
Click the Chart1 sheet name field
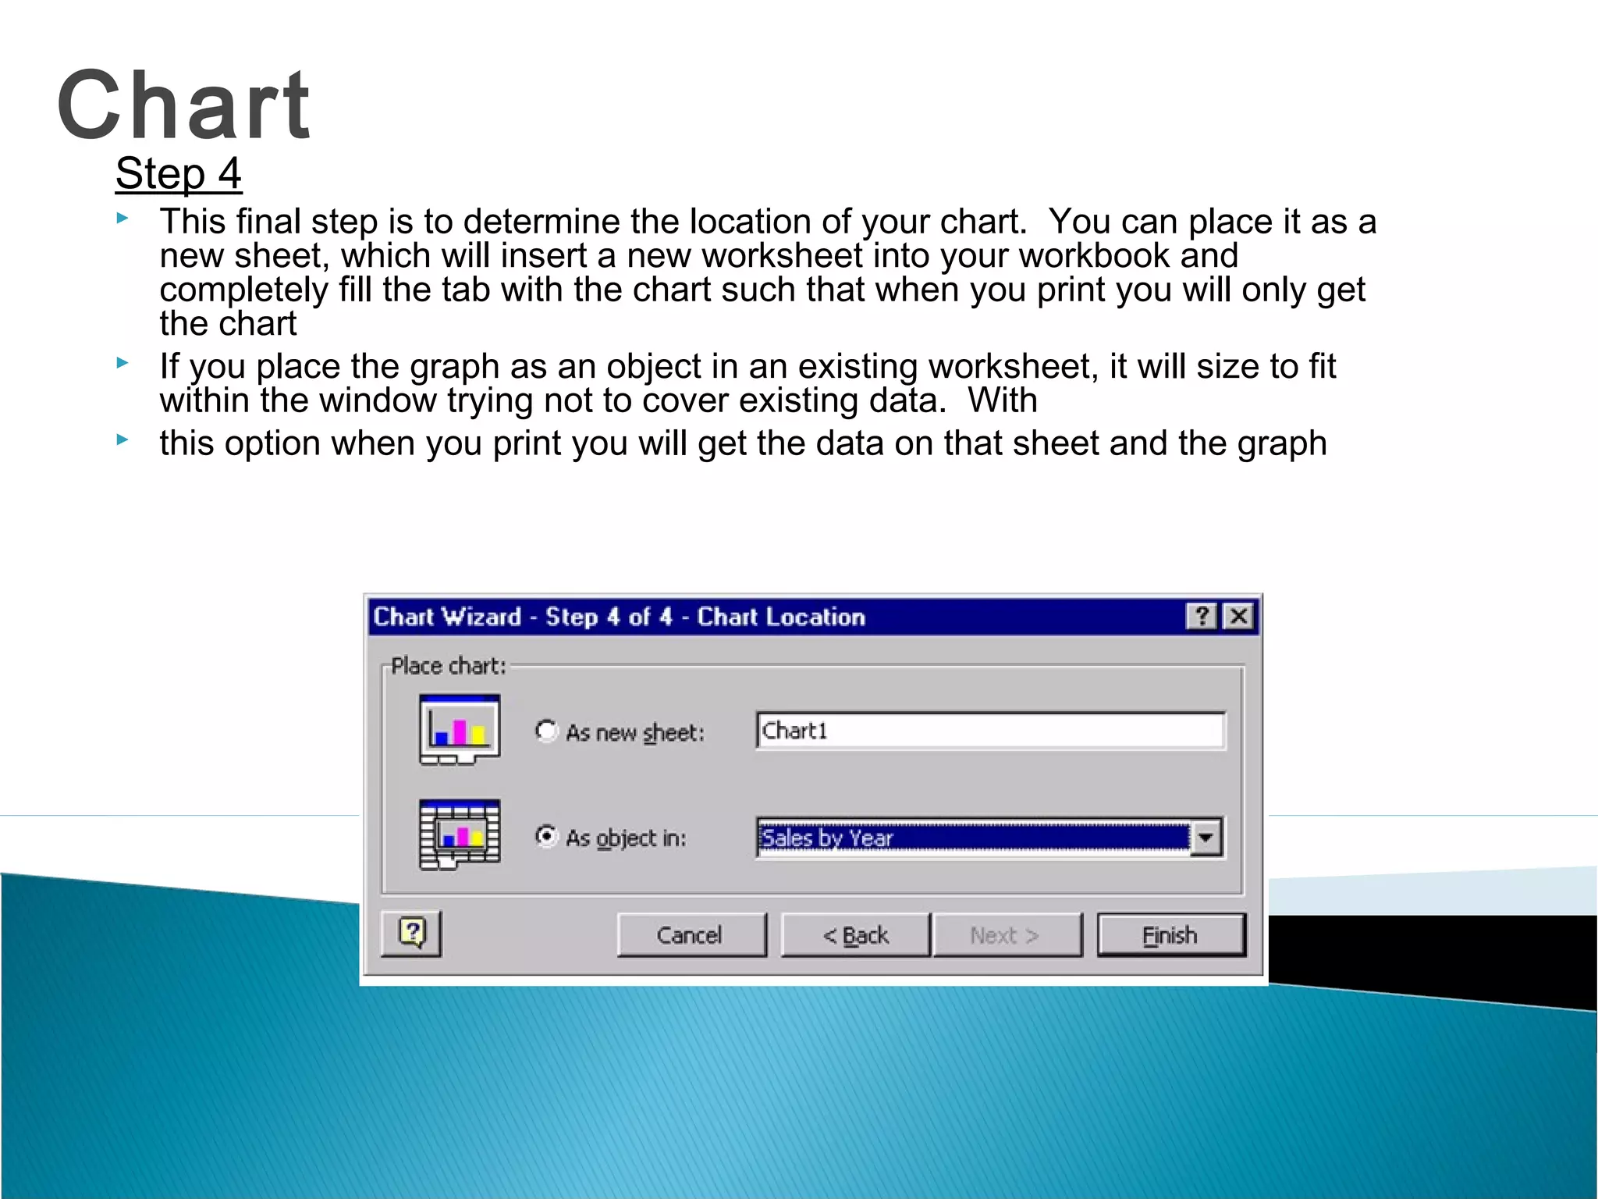point(991,731)
